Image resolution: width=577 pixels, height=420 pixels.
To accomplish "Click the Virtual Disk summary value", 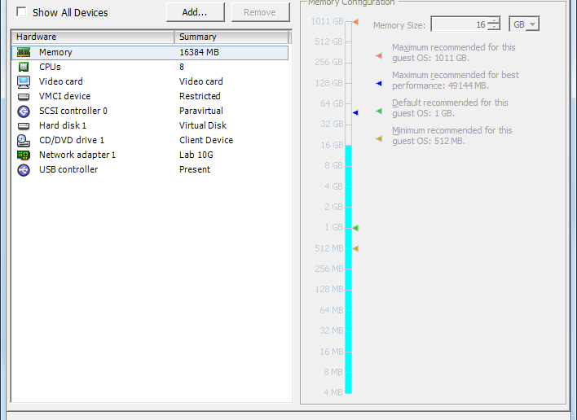I will pos(203,125).
